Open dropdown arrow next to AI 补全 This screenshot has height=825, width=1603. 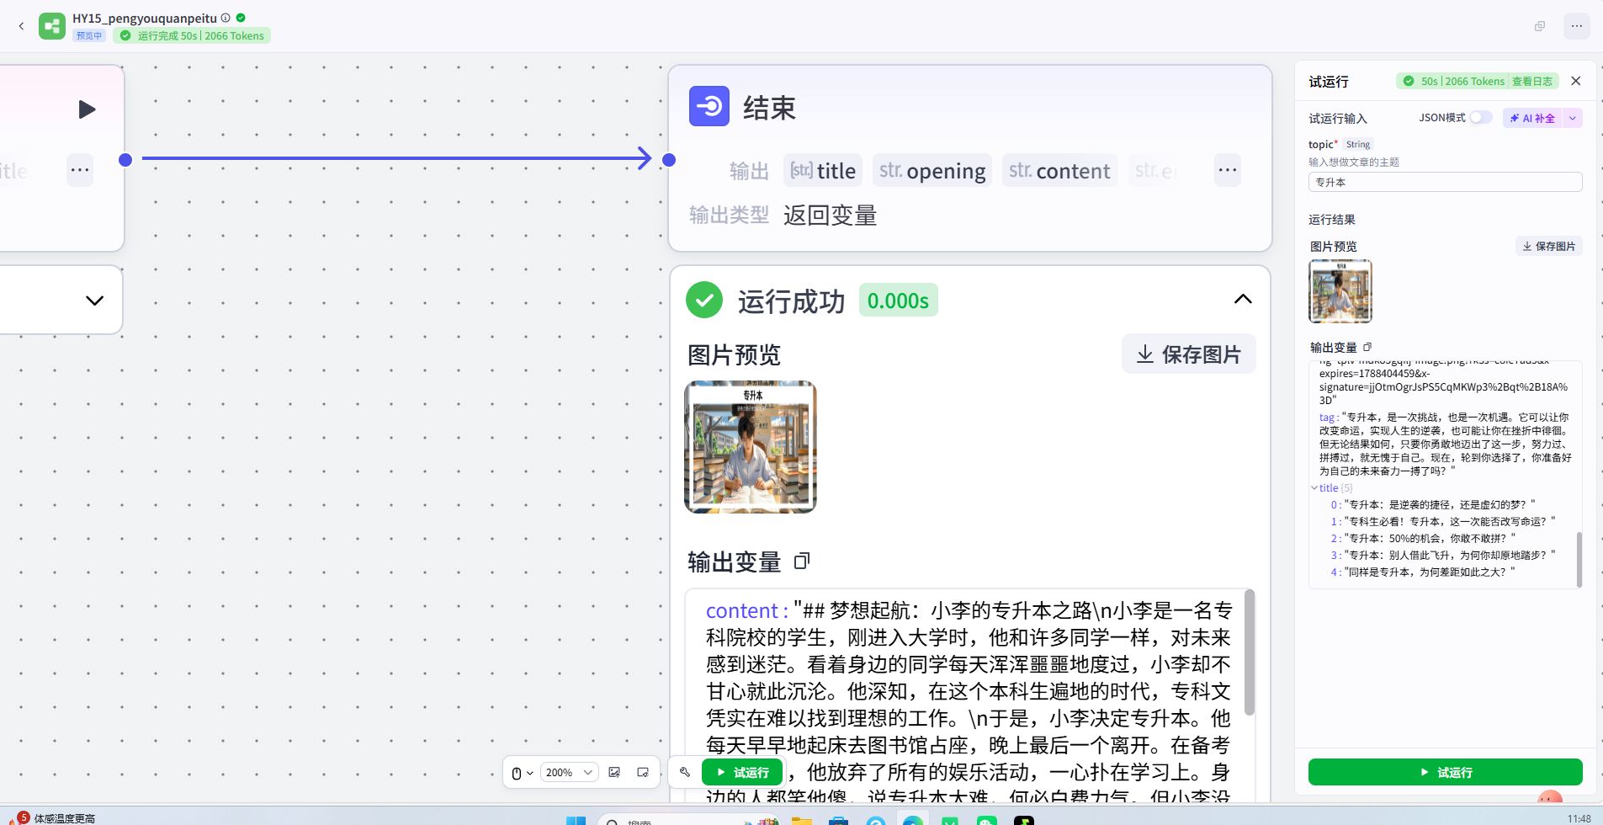pos(1573,118)
